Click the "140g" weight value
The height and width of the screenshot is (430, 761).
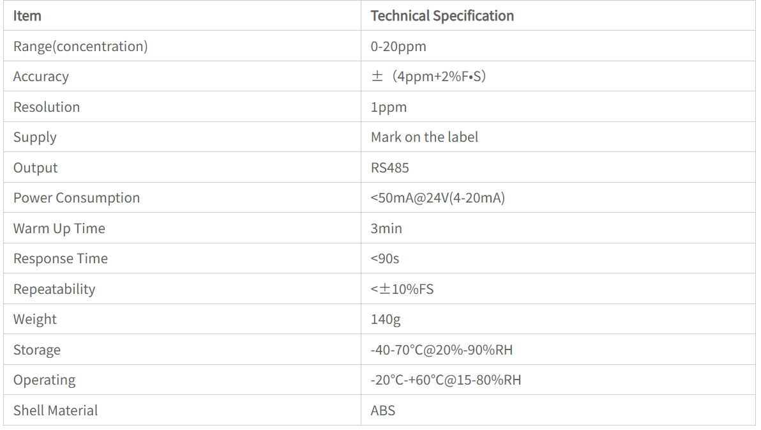[x=386, y=319]
